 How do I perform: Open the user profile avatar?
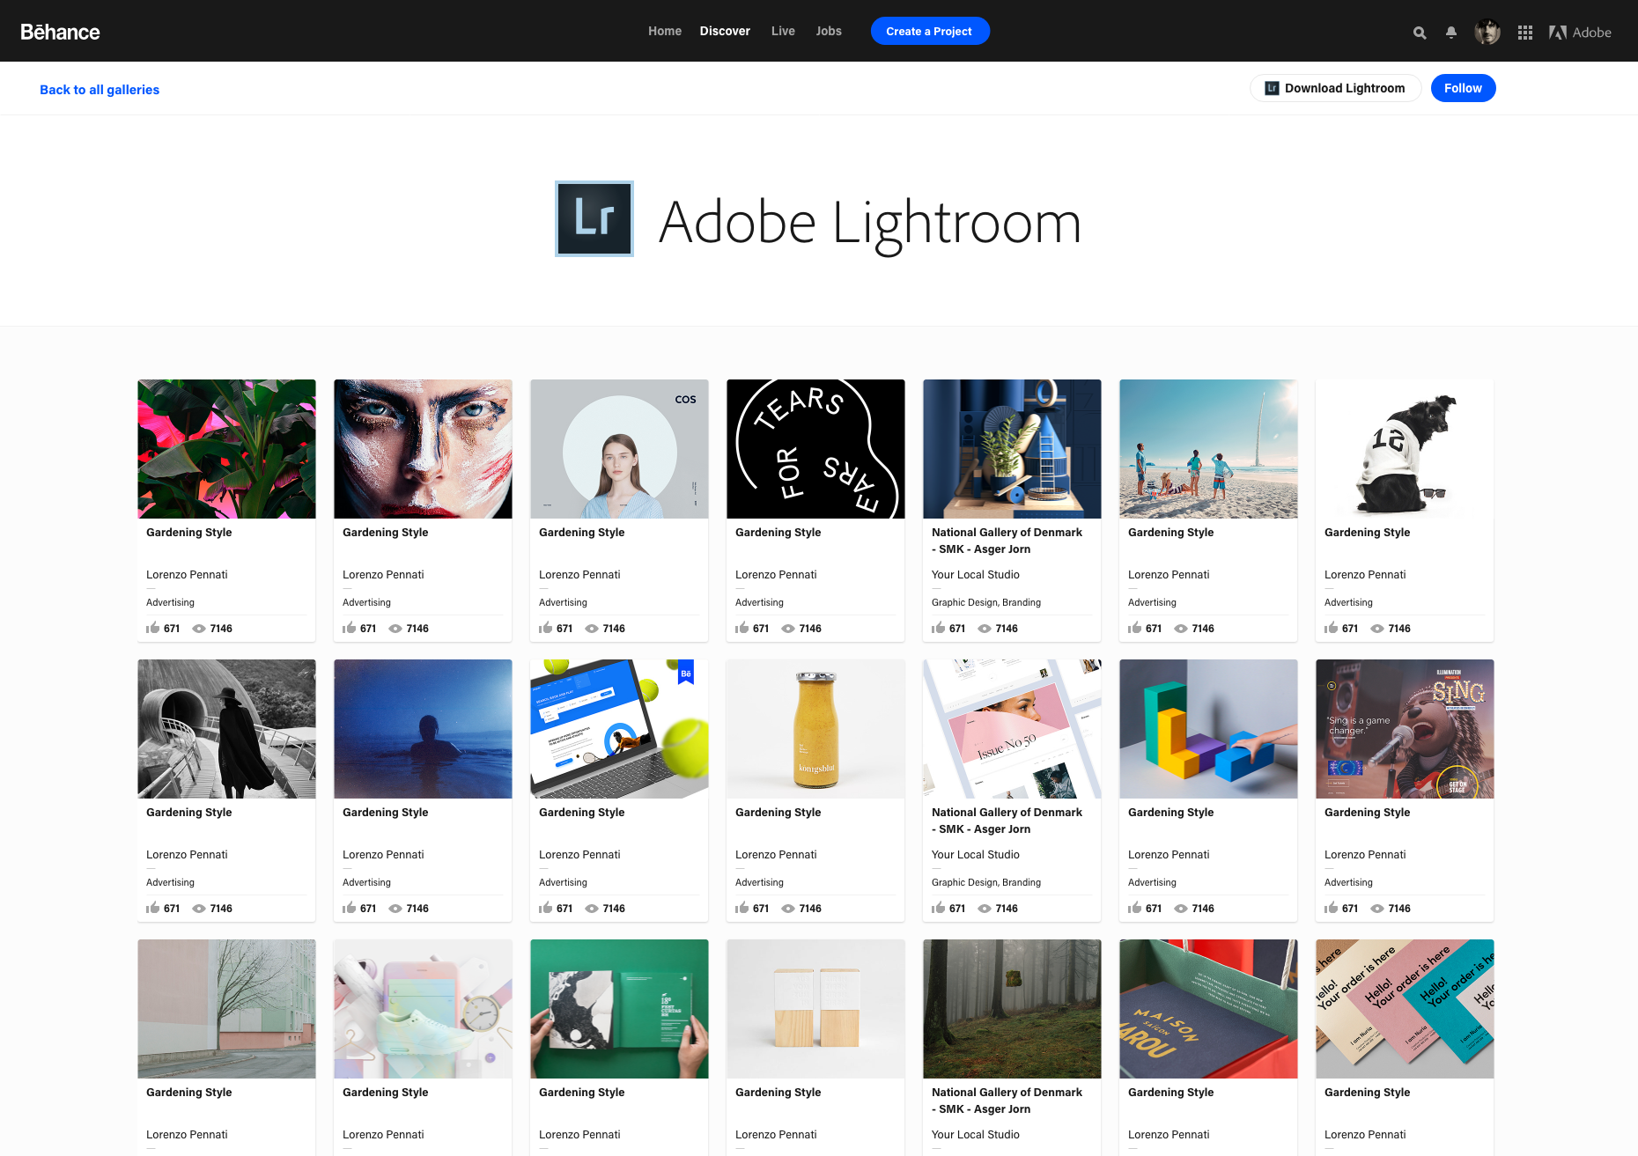[1487, 32]
